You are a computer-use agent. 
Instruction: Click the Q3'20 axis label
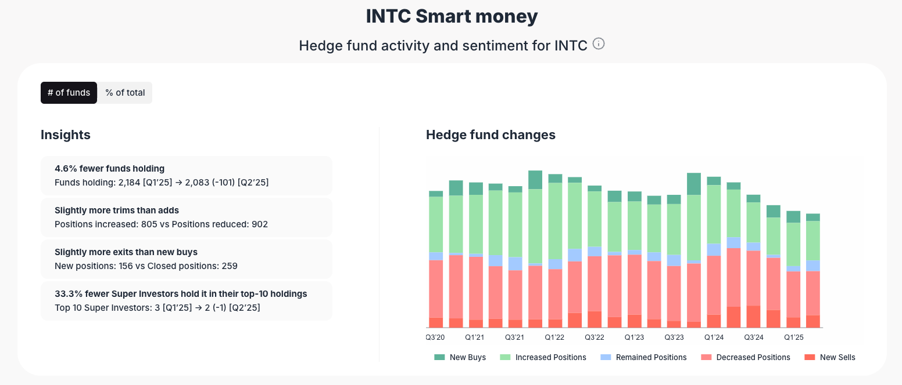435,337
